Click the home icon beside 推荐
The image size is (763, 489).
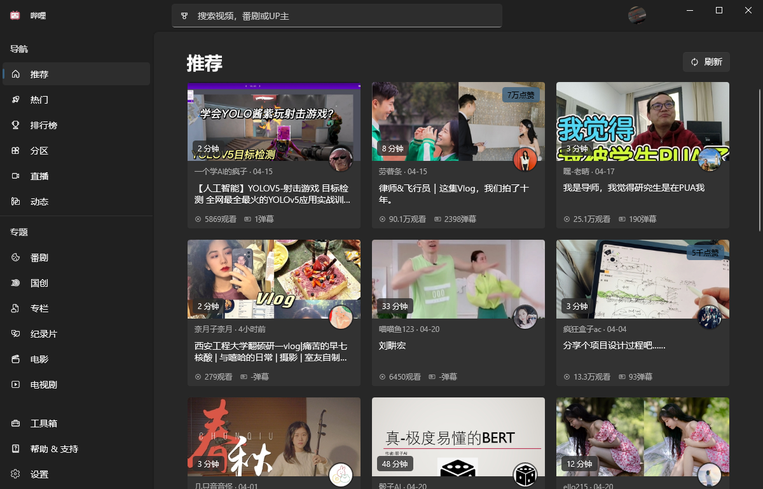[x=16, y=74]
